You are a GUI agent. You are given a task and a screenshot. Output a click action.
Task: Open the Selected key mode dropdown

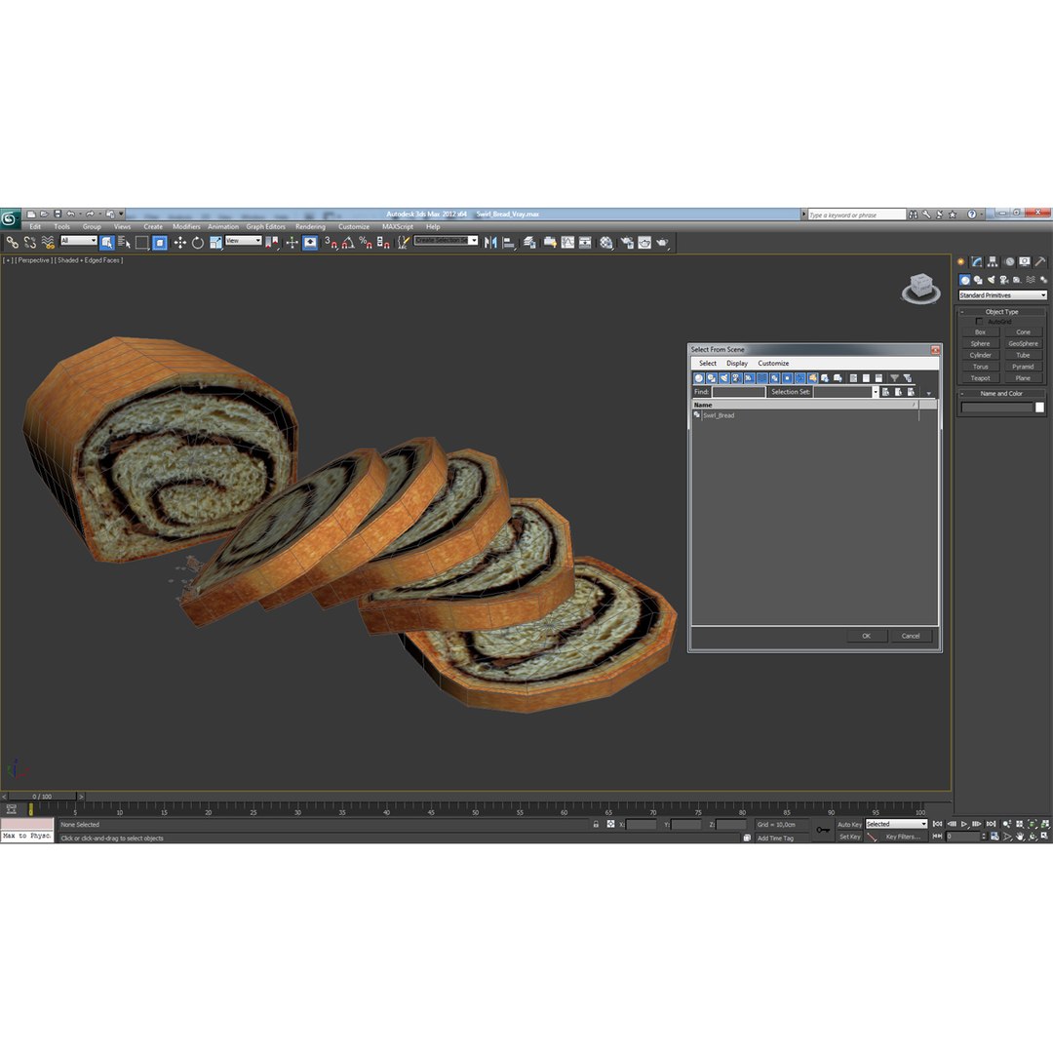tap(896, 824)
